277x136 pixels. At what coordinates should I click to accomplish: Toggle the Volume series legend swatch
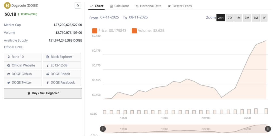[x=134, y=31]
